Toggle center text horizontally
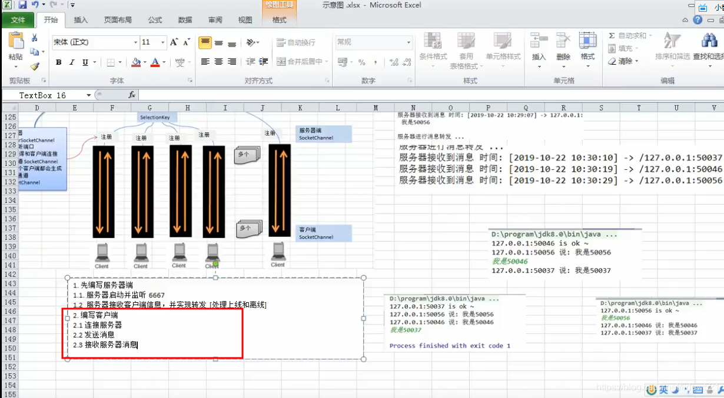The width and height of the screenshot is (724, 398). 218,62
